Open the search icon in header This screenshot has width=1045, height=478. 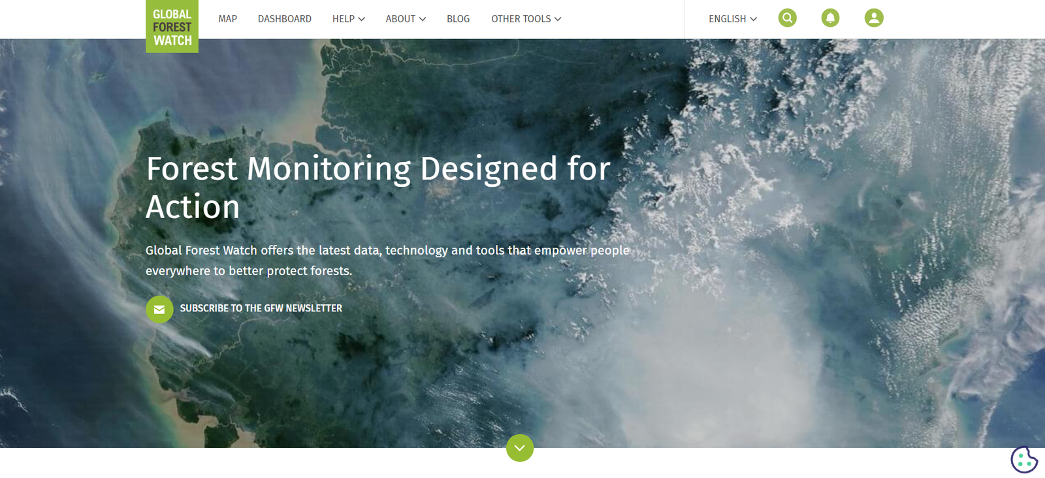(x=788, y=18)
